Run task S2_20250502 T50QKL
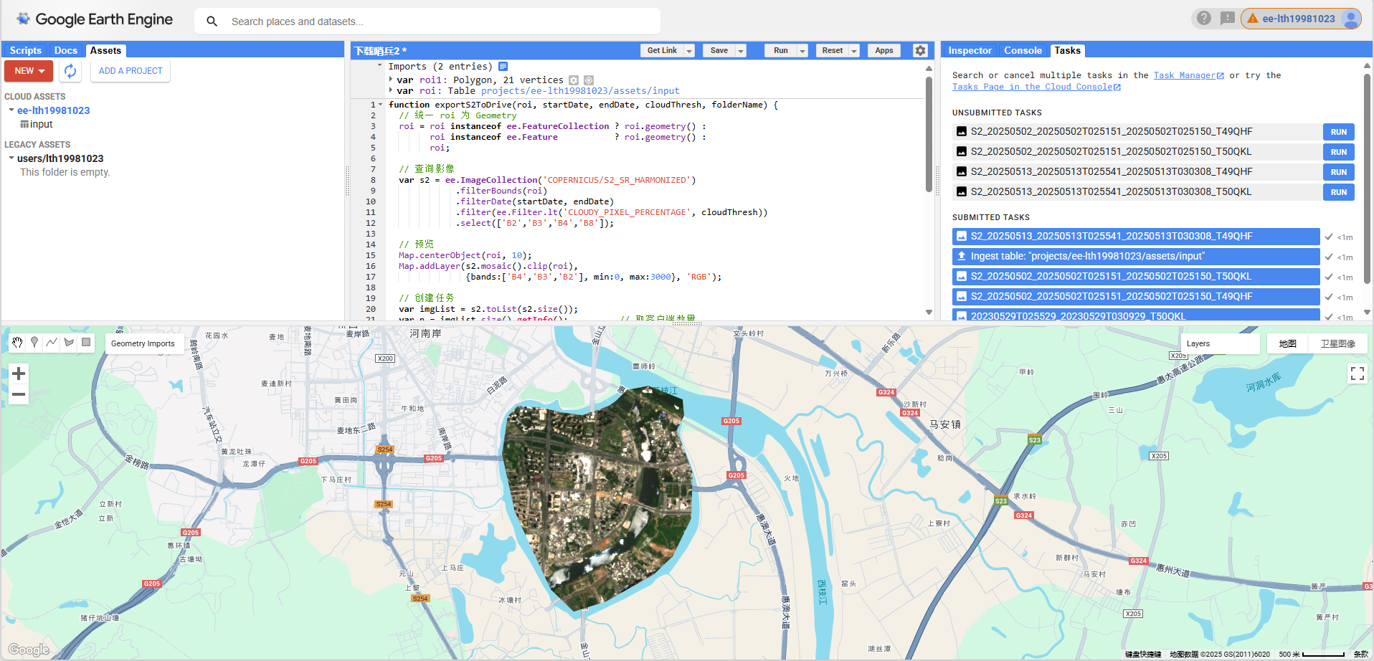The image size is (1374, 661). [x=1339, y=152]
